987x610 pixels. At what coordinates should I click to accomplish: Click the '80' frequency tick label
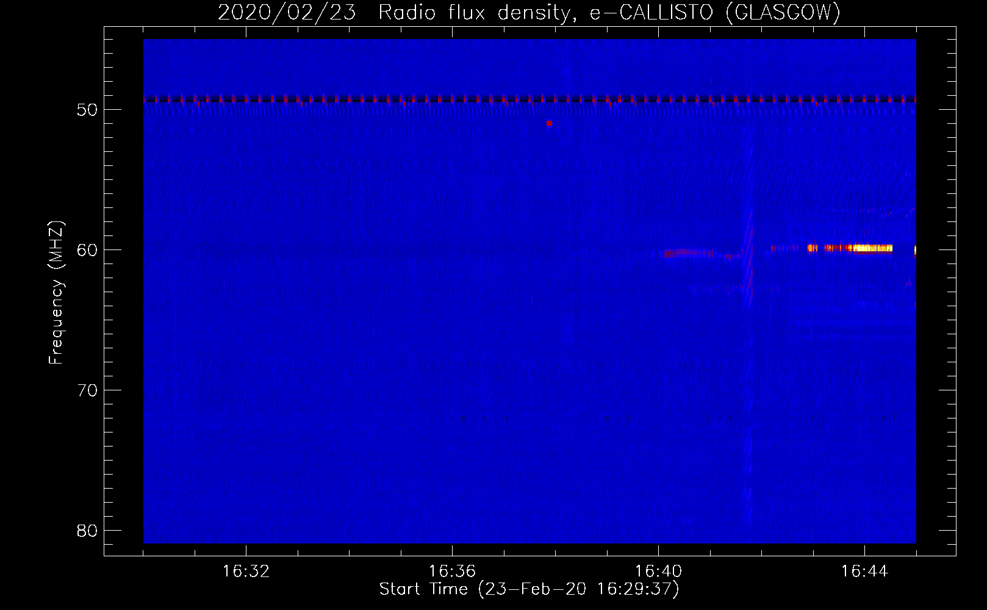[87, 531]
